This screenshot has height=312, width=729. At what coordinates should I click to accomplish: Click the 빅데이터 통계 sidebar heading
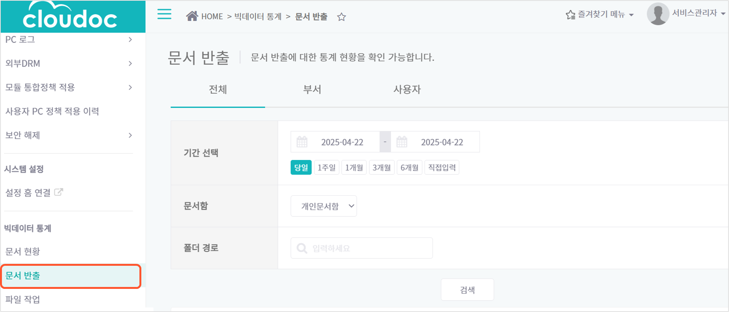tap(28, 228)
